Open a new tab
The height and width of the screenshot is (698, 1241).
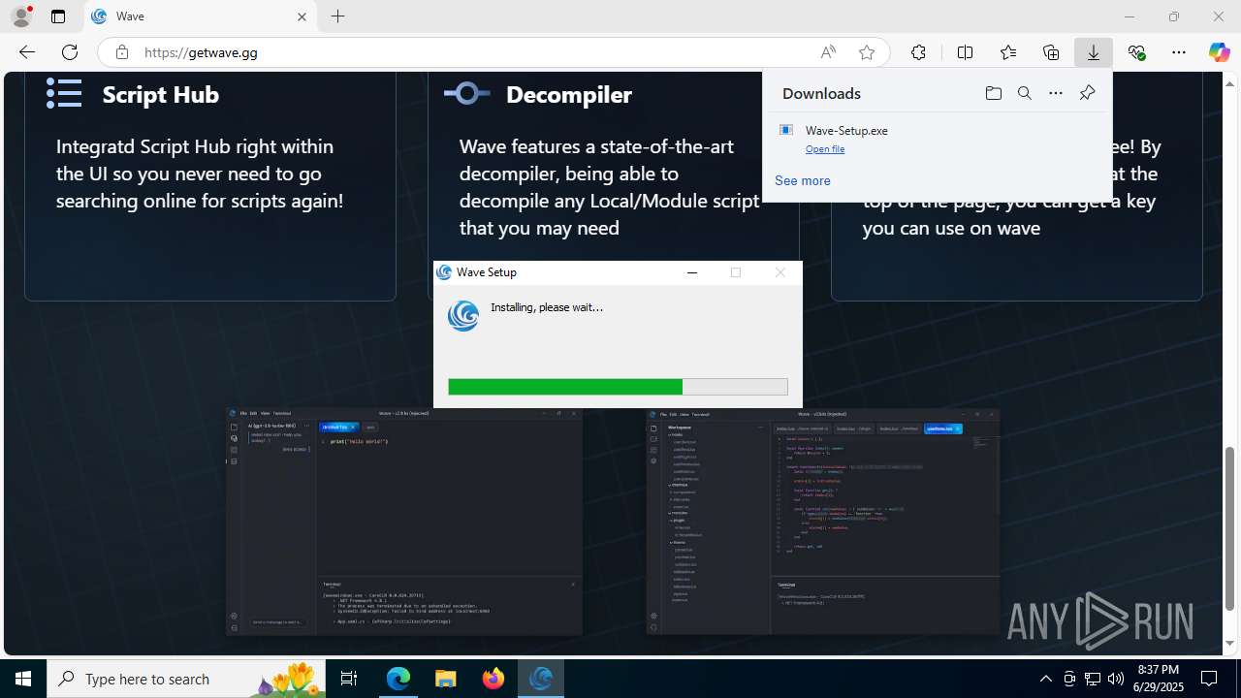337,16
